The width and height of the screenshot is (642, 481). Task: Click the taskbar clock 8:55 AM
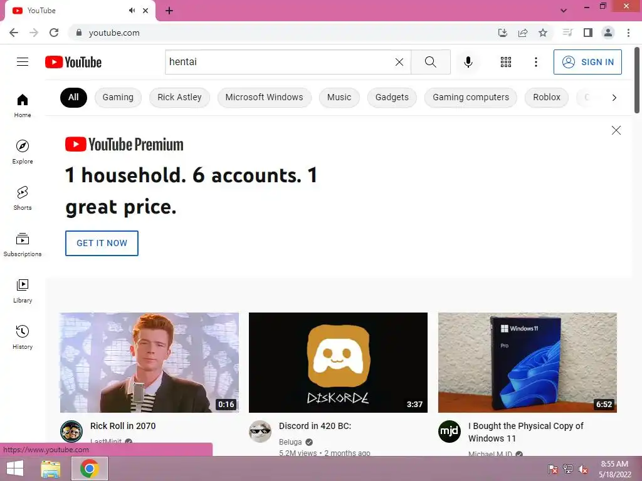point(614,469)
